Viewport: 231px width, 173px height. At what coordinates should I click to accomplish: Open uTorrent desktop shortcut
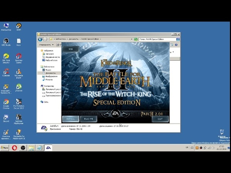[x=19, y=88]
